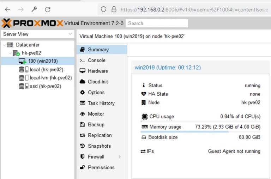The height and width of the screenshot is (179, 271).
Task: Click the Proxmox Search field
Action: point(157,24)
